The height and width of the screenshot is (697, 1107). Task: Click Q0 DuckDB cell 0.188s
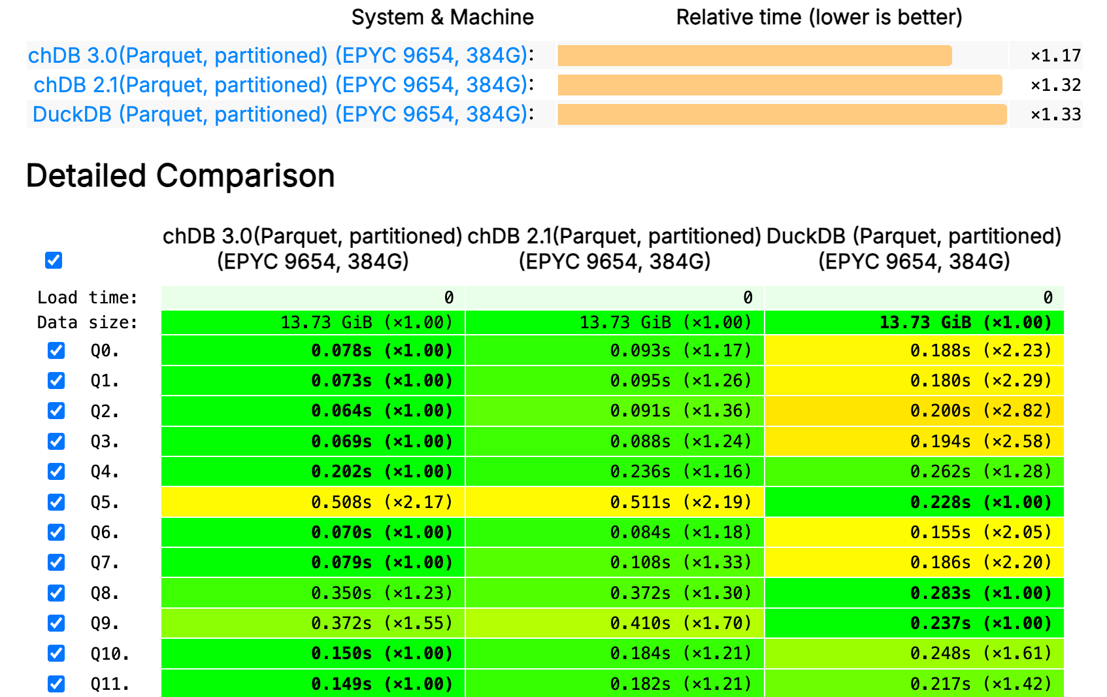(x=914, y=350)
